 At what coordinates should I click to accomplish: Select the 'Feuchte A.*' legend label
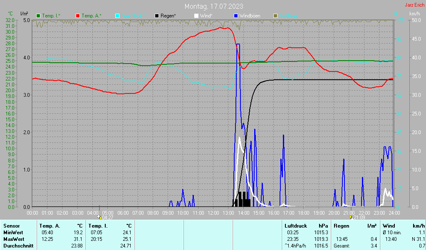(133, 16)
